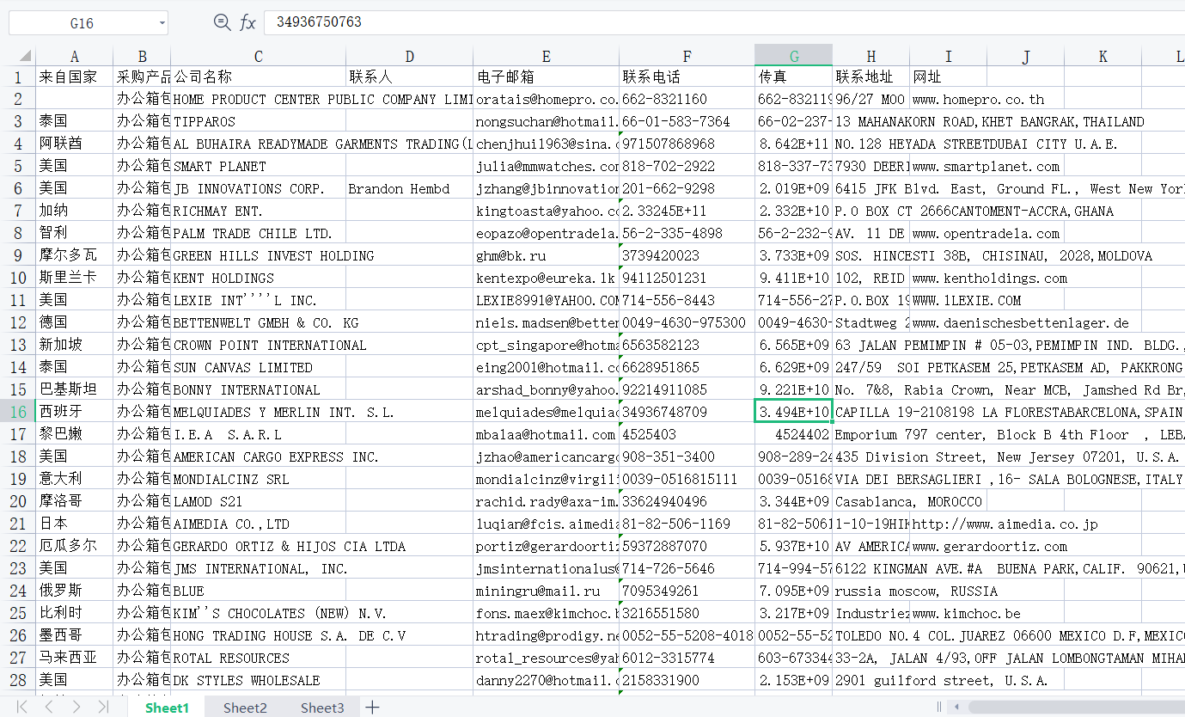The width and height of the screenshot is (1185, 717).
Task: Click the www.kimchoc.be website cell
Action: pos(967,613)
